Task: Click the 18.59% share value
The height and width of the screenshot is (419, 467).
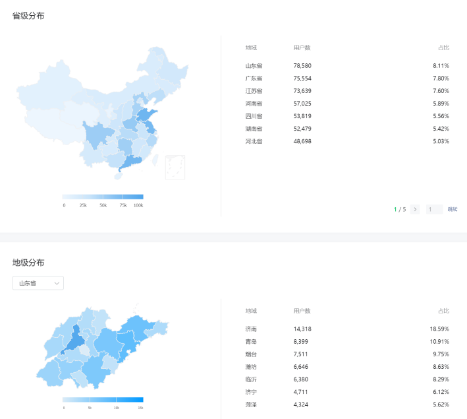Action: tap(439, 329)
